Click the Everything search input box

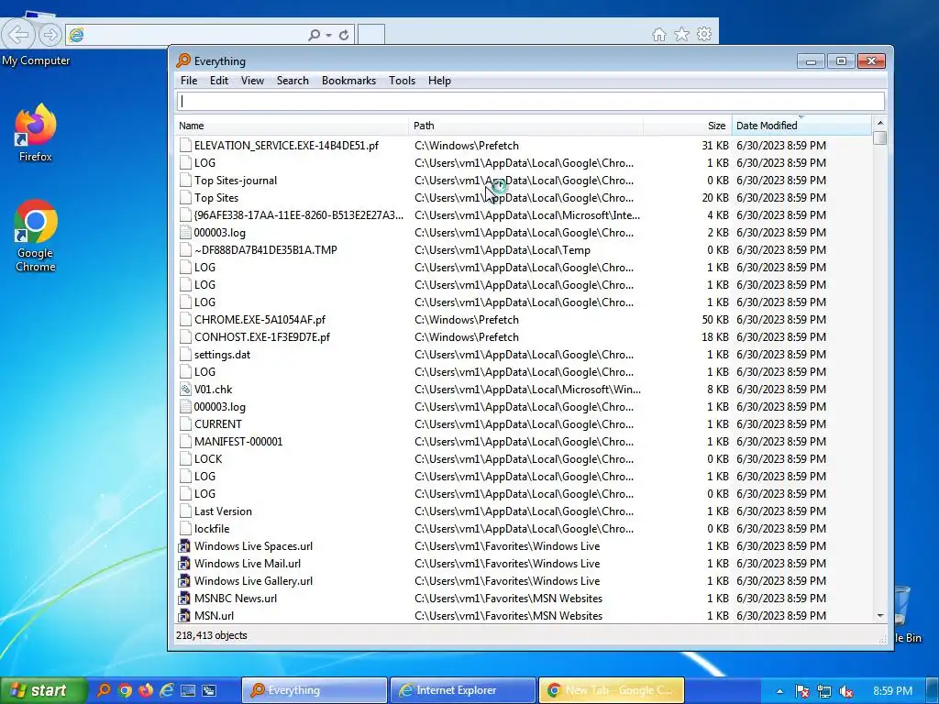tap(531, 101)
